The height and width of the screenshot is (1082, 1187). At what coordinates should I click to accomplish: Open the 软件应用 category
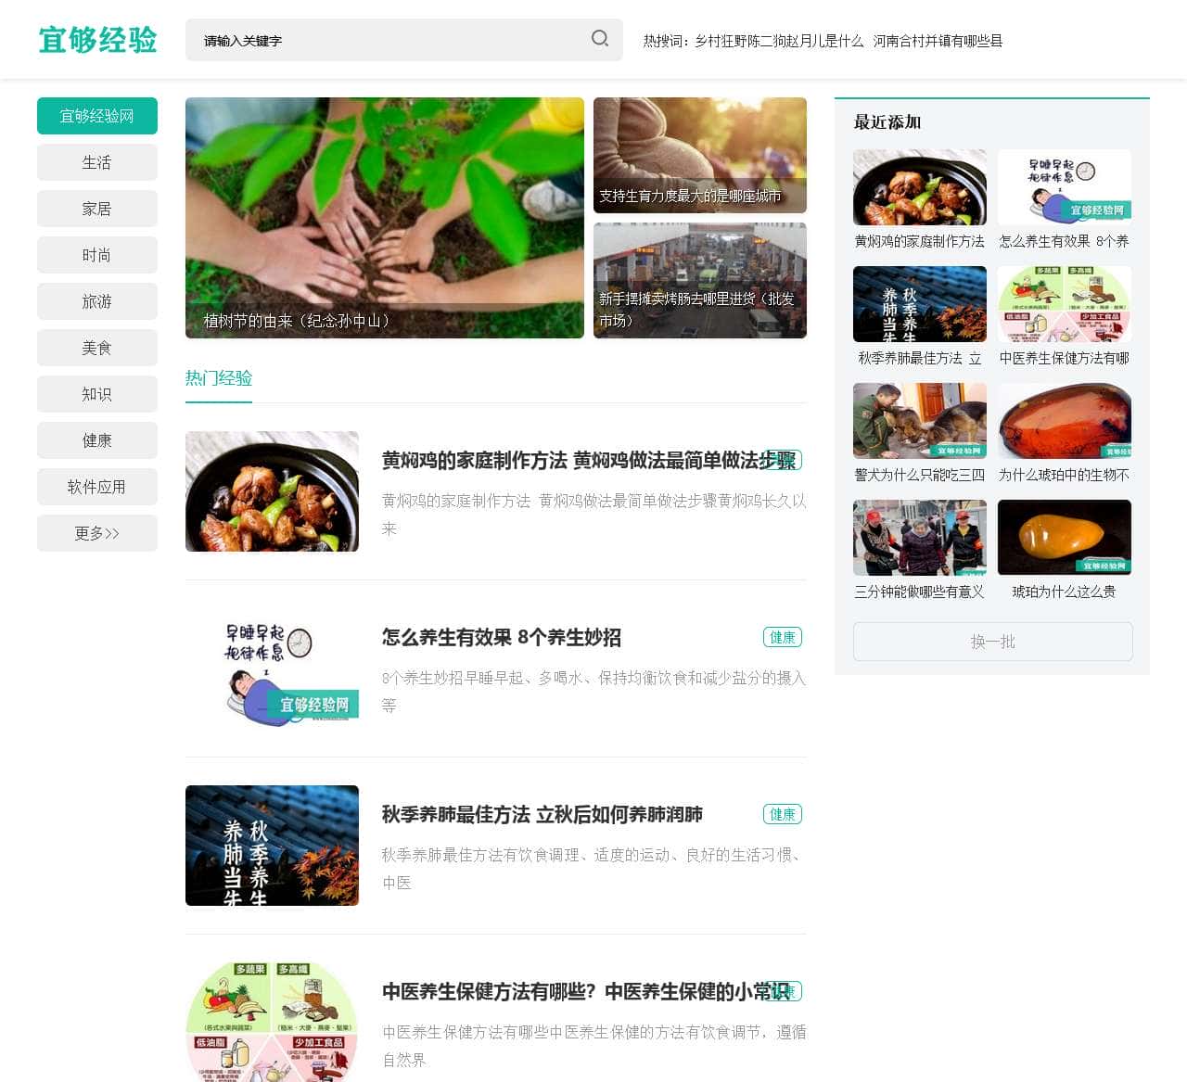pos(97,487)
